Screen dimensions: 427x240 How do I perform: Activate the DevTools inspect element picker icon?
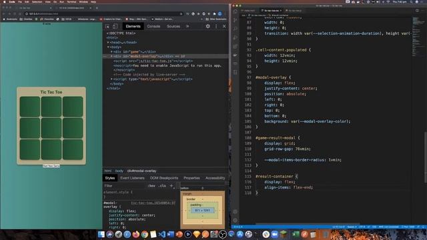click(x=107, y=27)
